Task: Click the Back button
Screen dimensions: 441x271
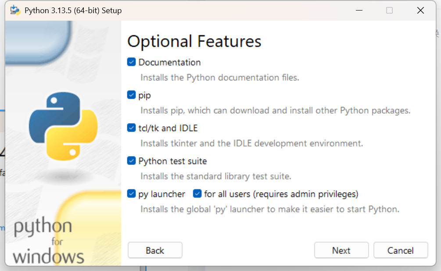Action: [x=154, y=250]
